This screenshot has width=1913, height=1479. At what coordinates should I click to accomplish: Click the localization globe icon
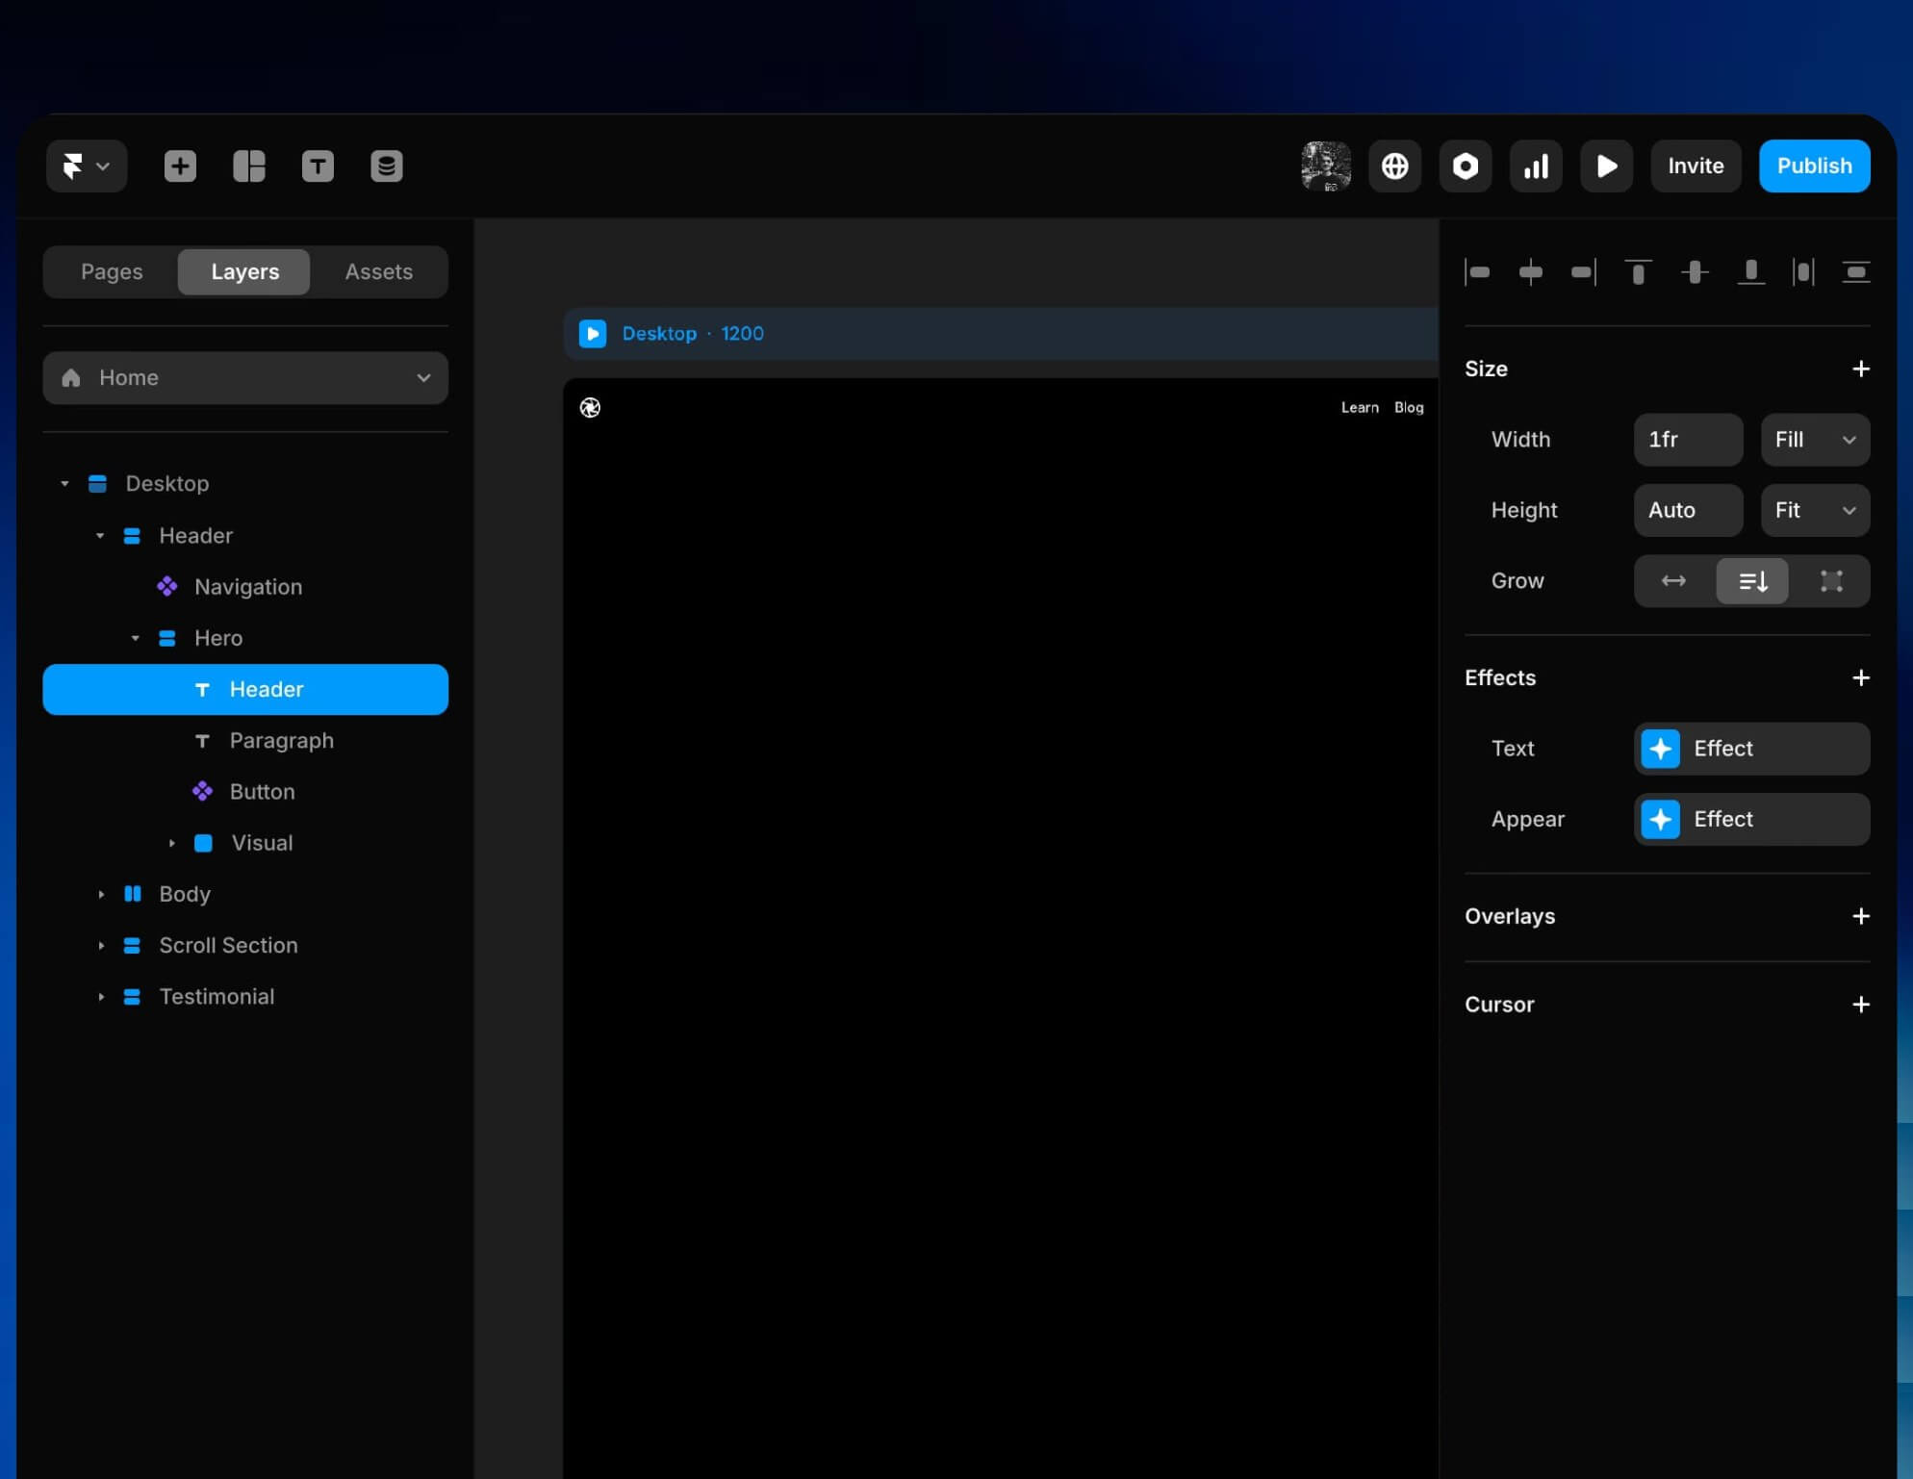click(x=1394, y=166)
